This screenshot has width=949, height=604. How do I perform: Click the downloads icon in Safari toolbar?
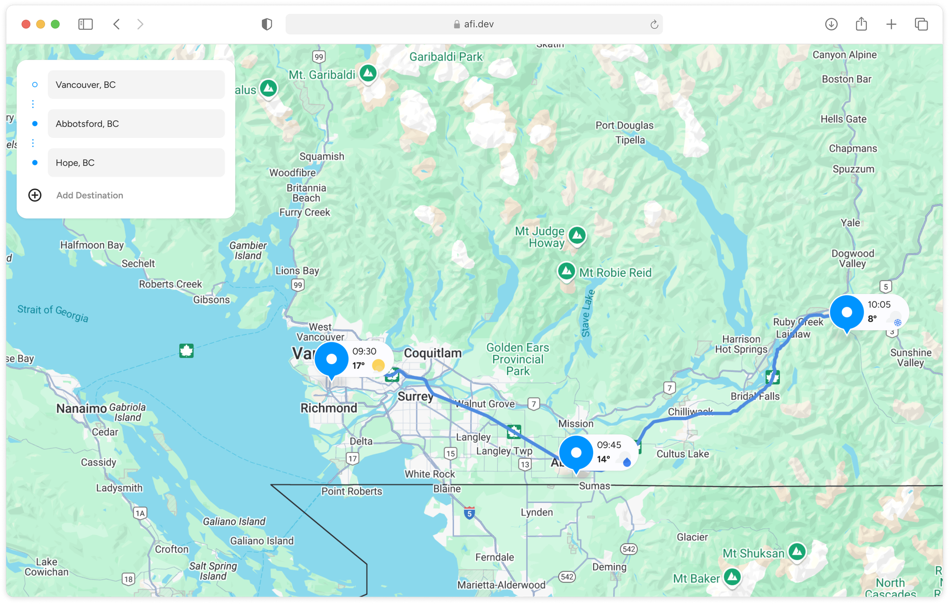click(x=831, y=24)
